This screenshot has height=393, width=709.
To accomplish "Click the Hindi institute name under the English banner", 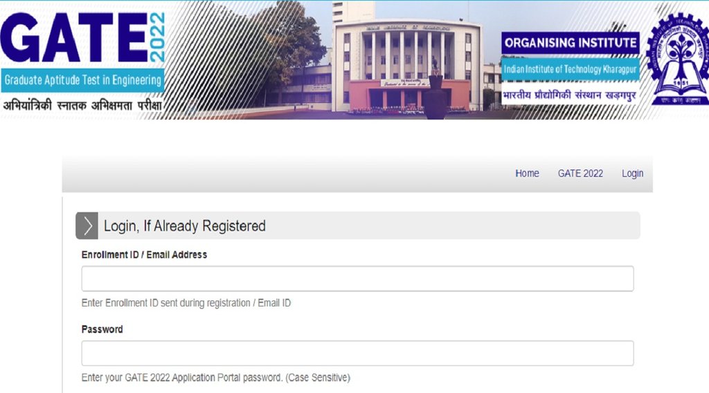I will tap(569, 94).
